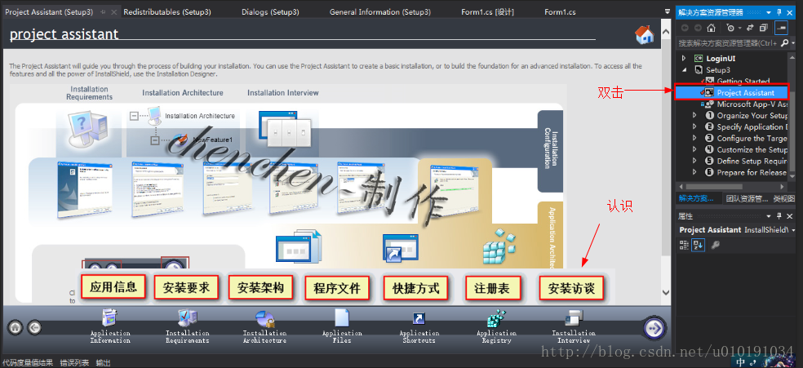803x368 pixels.
Task: Open 输出 panel at bottom
Action: tap(103, 363)
